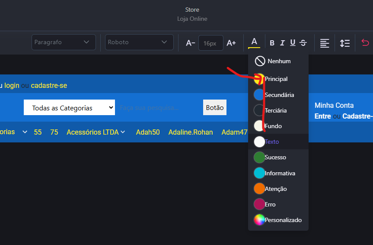Choose Sucesso color option
The height and width of the screenshot is (245, 373).
(275, 157)
